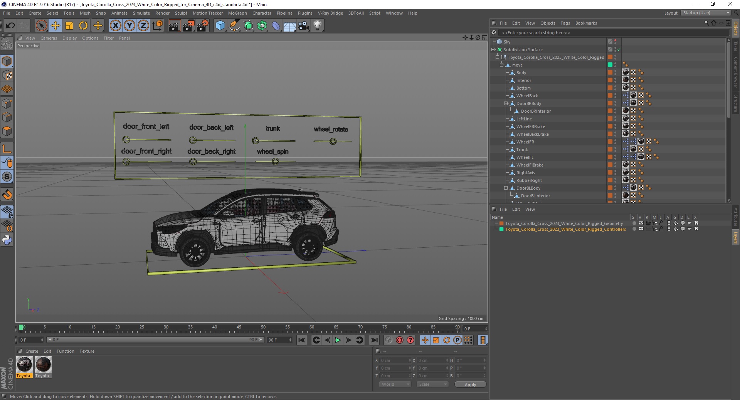The width and height of the screenshot is (740, 400).
Task: Select Trunk object in tree
Action: tap(522, 150)
